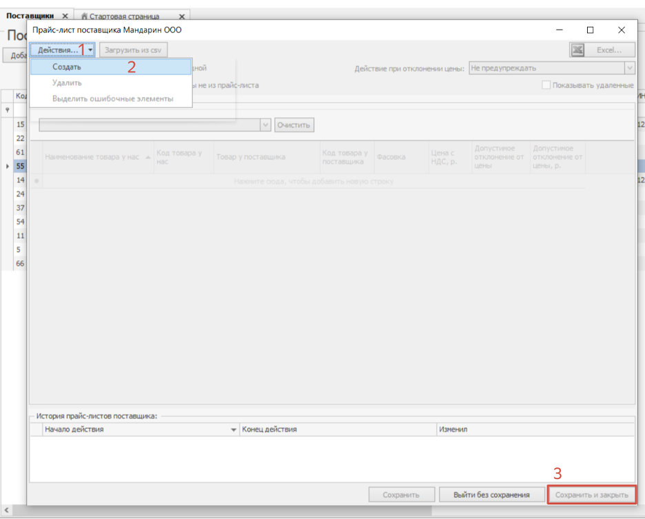Click the scroll left arrow at bottom

point(6,510)
